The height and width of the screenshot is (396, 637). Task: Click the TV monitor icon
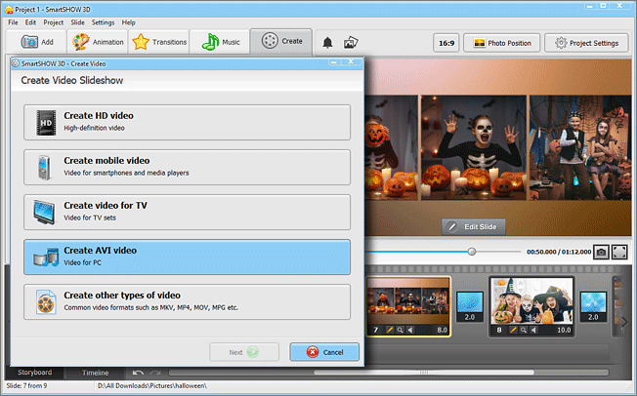[44, 213]
